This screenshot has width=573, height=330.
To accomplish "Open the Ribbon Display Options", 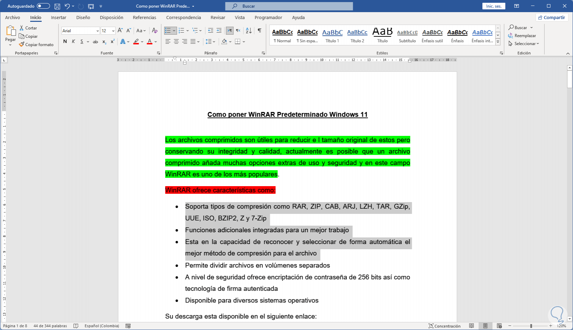I will (517, 6).
